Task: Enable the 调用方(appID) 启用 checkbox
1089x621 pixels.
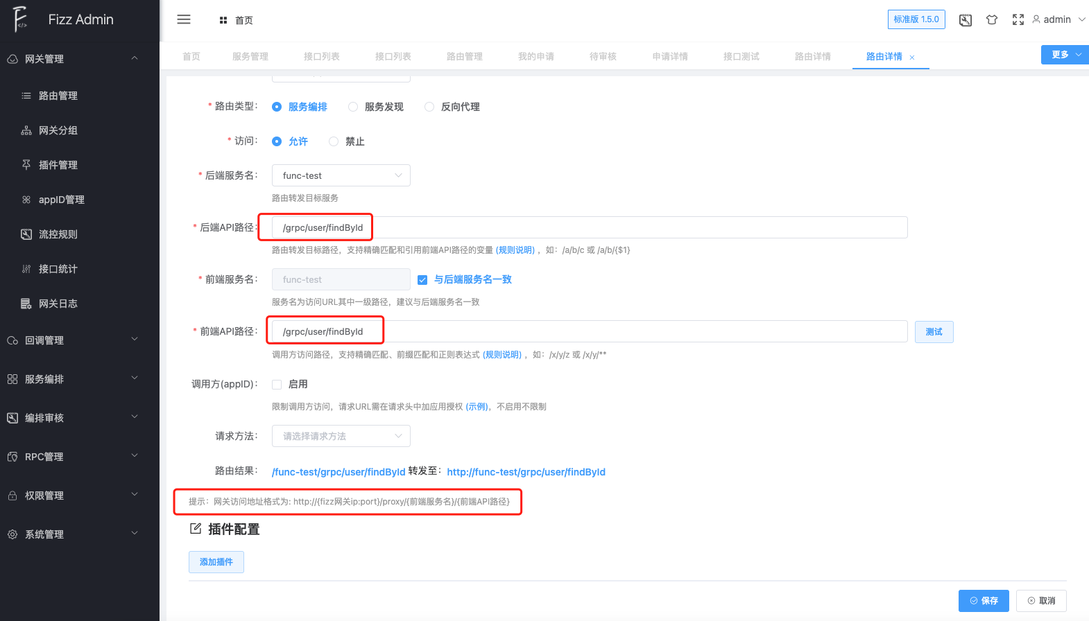Action: (277, 385)
